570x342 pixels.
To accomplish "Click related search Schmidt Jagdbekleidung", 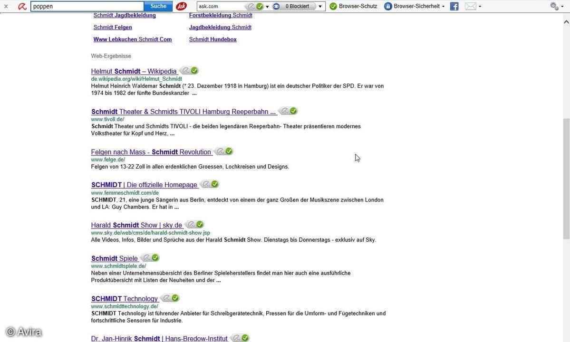I will click(125, 15).
